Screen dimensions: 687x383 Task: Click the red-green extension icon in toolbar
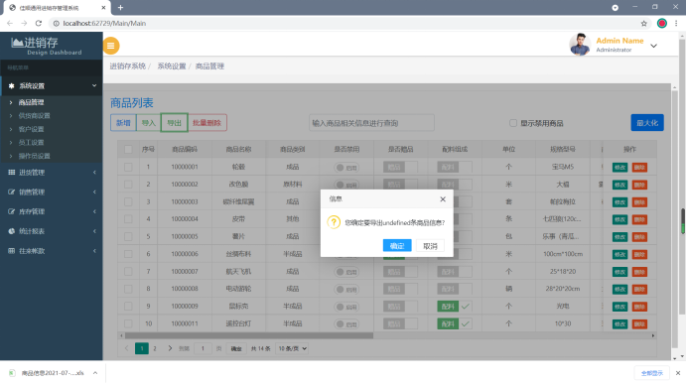click(x=661, y=24)
